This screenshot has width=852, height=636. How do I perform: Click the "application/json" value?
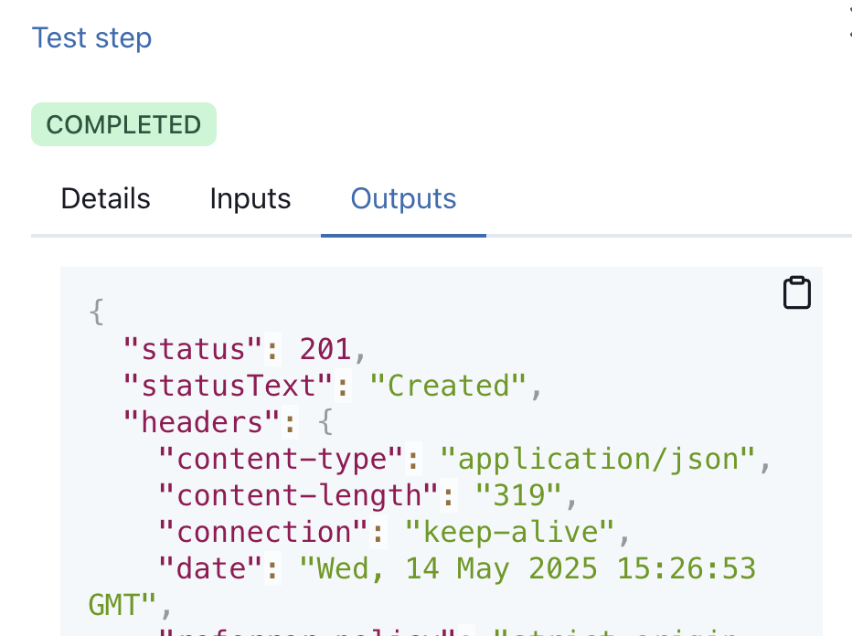598,459
